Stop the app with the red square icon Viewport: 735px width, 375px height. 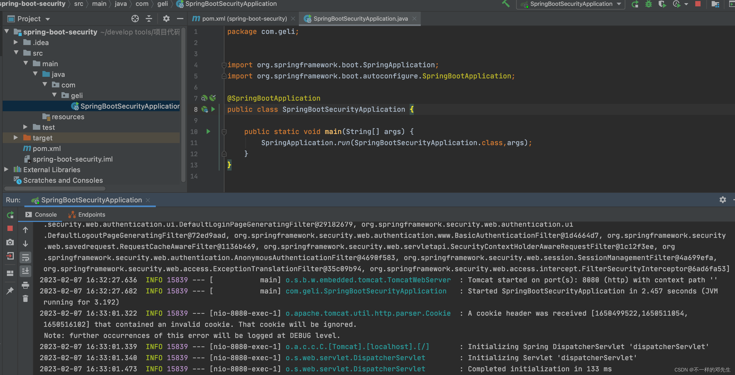[698, 4]
